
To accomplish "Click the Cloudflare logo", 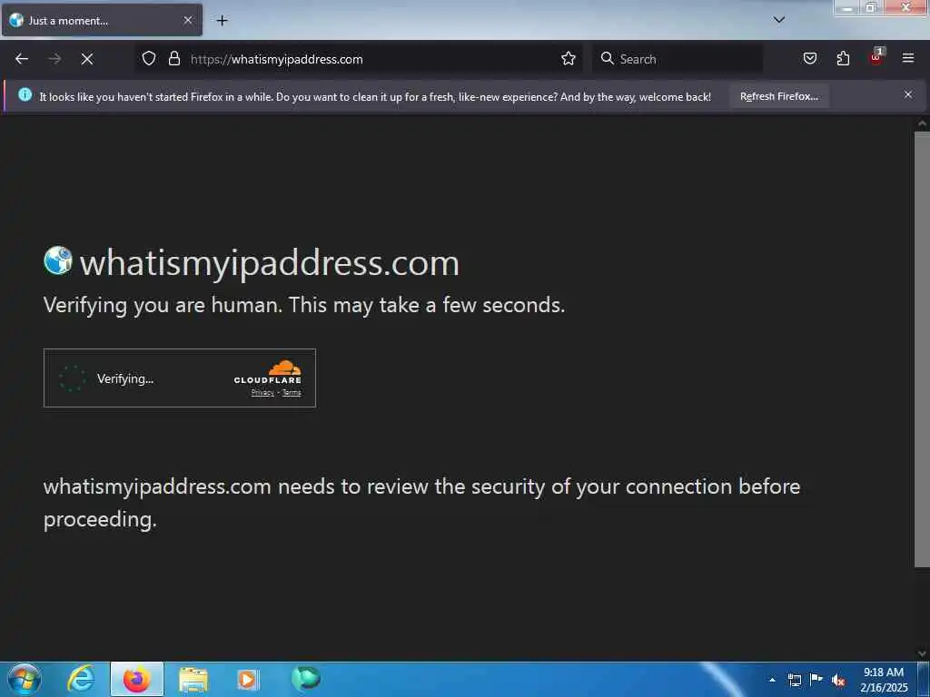I will click(268, 371).
